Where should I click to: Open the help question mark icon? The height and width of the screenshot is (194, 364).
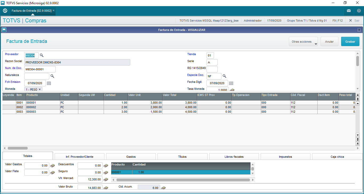point(359,11)
